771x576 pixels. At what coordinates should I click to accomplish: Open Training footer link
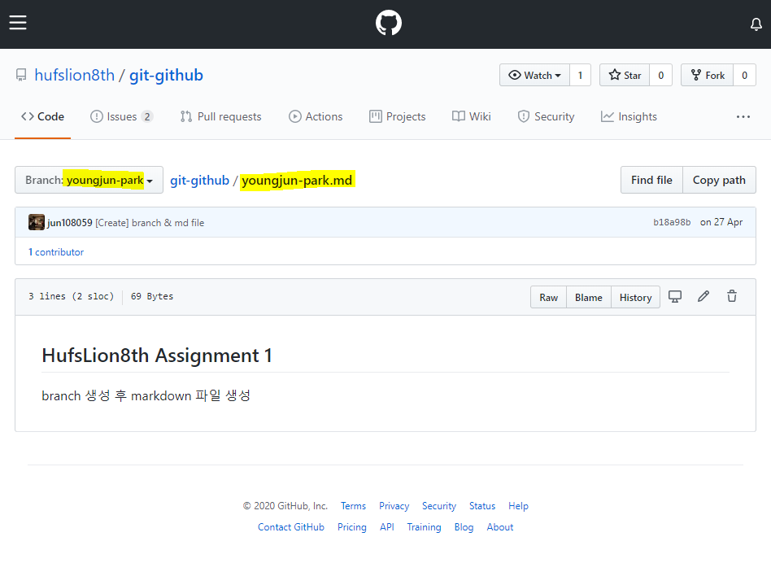[424, 527]
